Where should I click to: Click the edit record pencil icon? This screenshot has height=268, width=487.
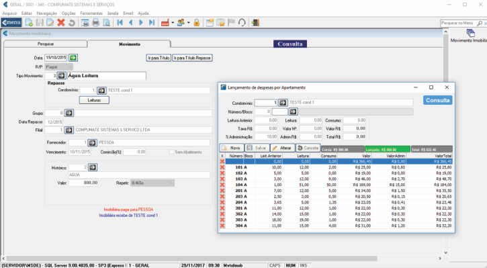[50, 22]
